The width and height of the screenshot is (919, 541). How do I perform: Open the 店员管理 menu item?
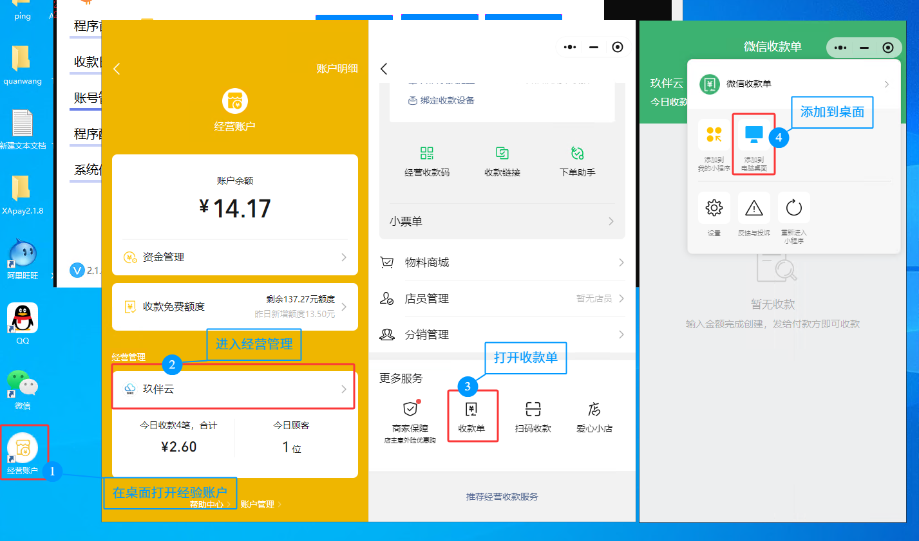point(502,298)
